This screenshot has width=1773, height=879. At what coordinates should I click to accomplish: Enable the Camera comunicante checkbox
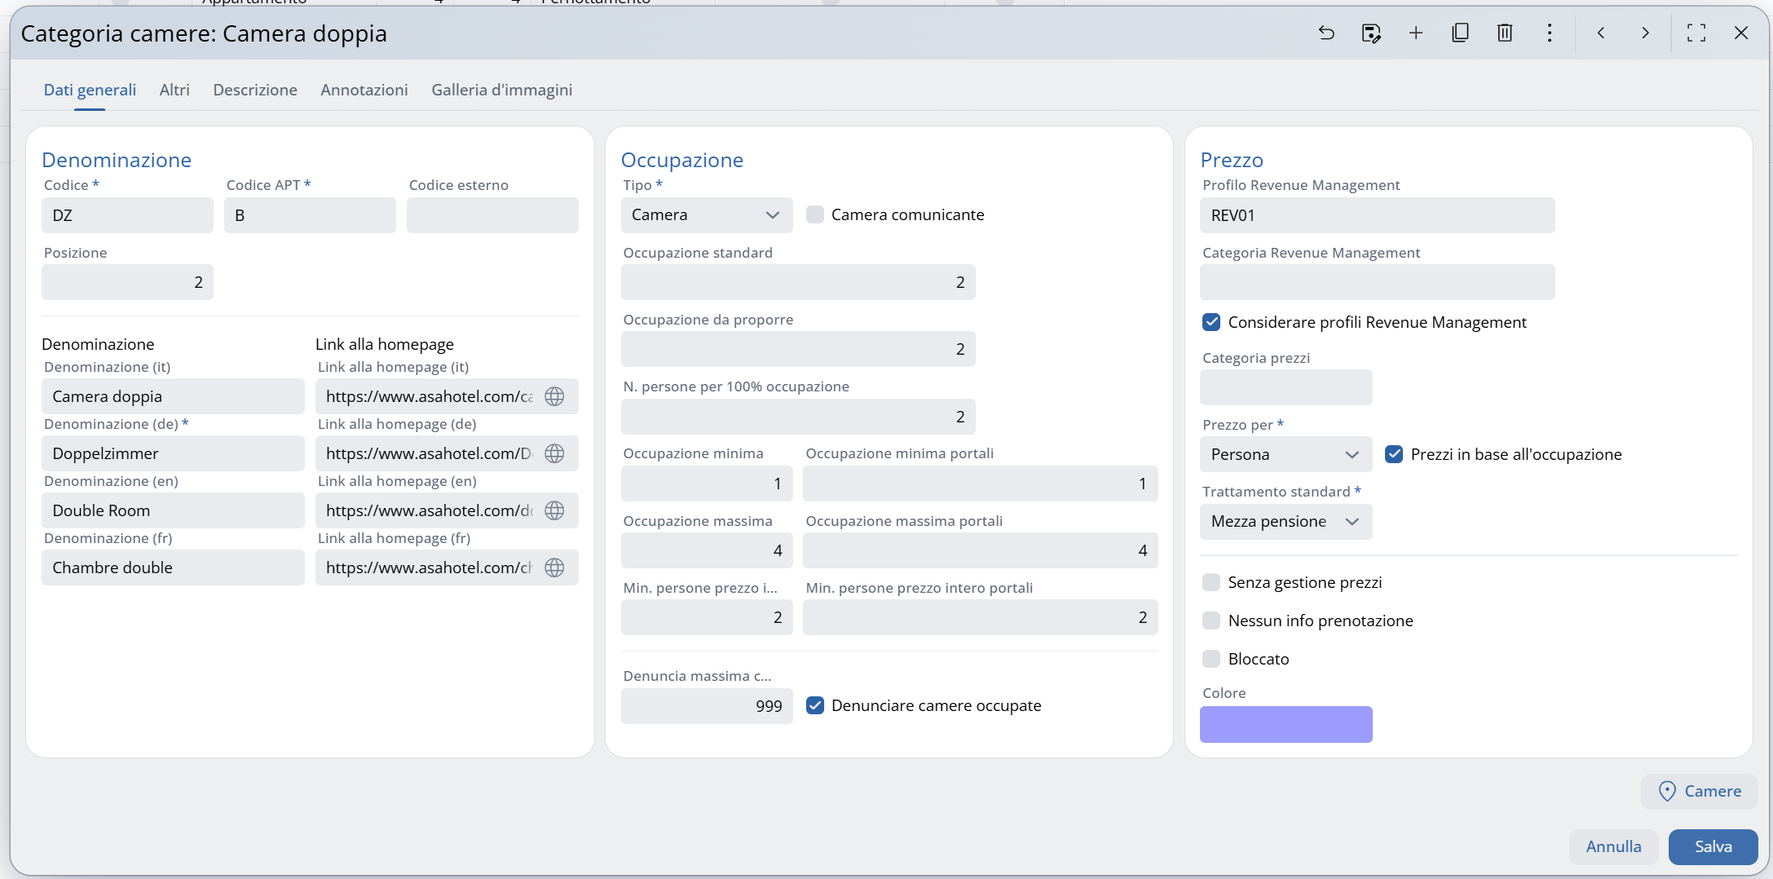tap(814, 214)
